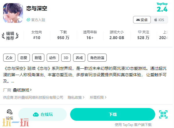Click the Android robot icon in 安卓 tab
Image resolution: width=174 pixels, height=128 pixels.
pyautogui.click(x=138, y=20)
